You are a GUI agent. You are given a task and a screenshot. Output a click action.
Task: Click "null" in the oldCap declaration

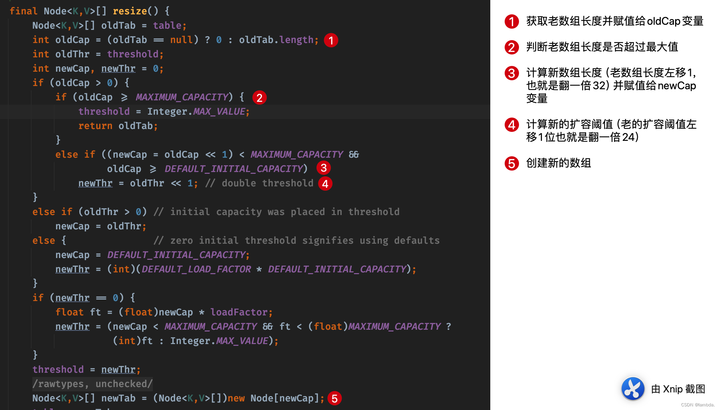[x=182, y=40]
